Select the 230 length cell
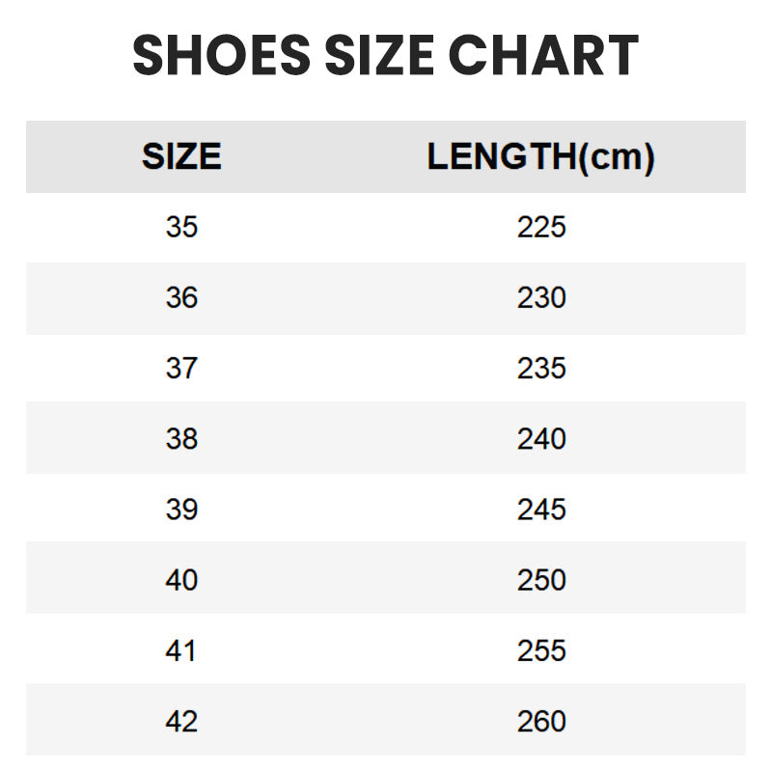Viewport: 772px width, 772px height. pos(540,298)
